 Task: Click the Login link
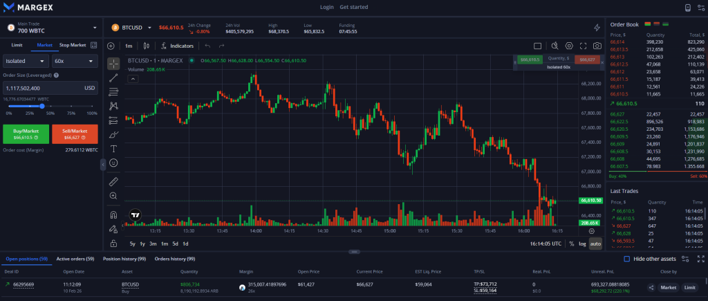click(x=327, y=7)
